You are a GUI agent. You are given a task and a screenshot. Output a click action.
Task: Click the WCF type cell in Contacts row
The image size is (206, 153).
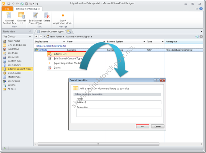[x=149, y=50]
